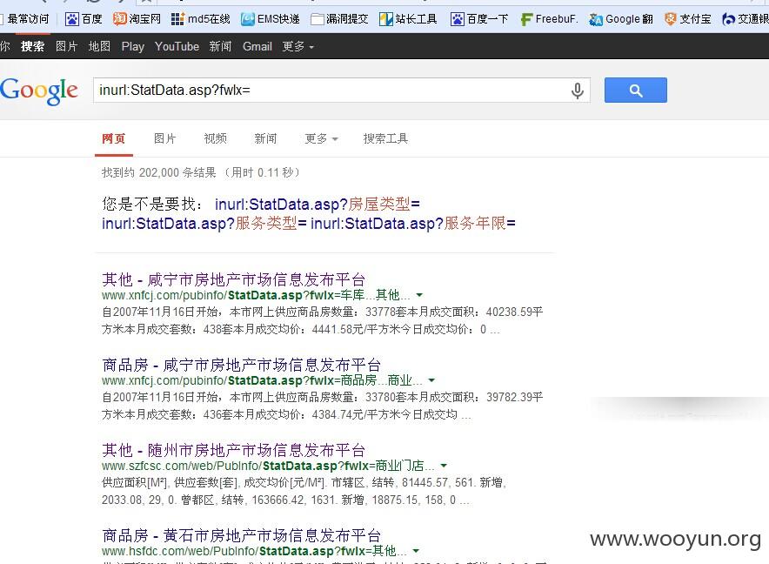Click URL www.hsfdc.com/web/PubInfo/StatData.asp
This screenshot has width=769, height=564.
coord(254,551)
